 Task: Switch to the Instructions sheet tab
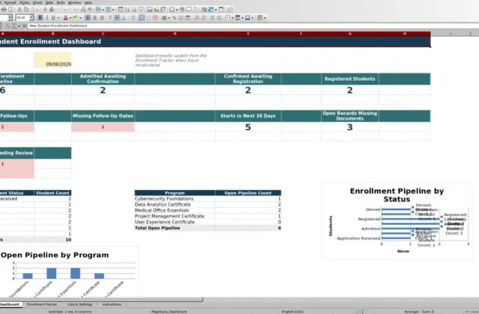112,304
